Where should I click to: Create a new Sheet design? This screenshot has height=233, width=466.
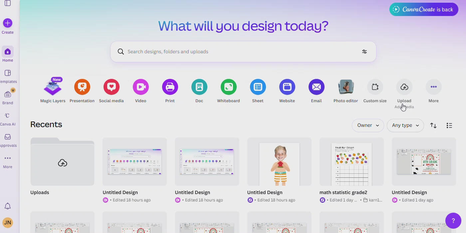(x=258, y=87)
